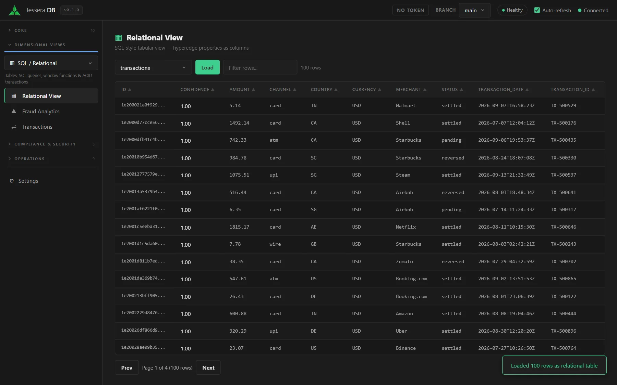Open Transactions view in sidebar

[x=51, y=127]
